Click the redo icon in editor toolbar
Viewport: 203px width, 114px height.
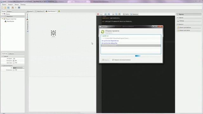(x=109, y=14)
